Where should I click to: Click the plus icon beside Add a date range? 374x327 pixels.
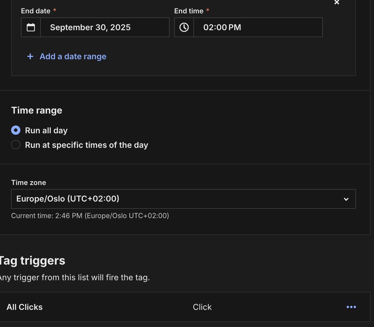click(30, 56)
